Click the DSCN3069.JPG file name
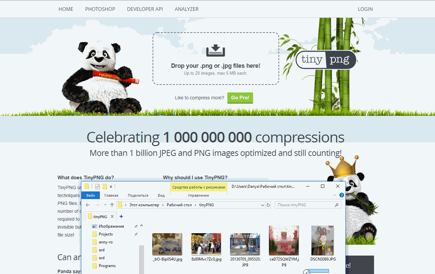 coord(323,259)
